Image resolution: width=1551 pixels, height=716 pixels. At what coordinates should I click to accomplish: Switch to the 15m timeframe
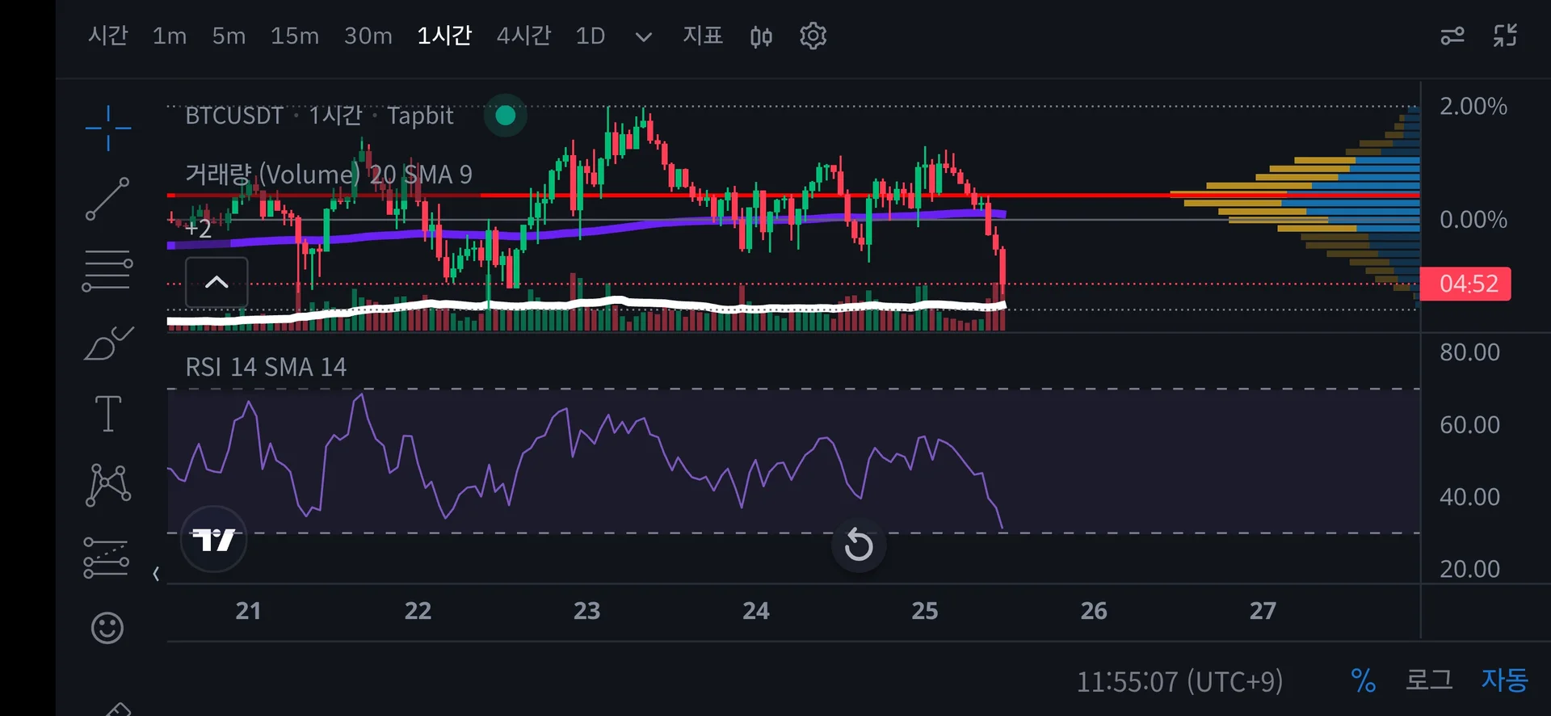click(295, 36)
